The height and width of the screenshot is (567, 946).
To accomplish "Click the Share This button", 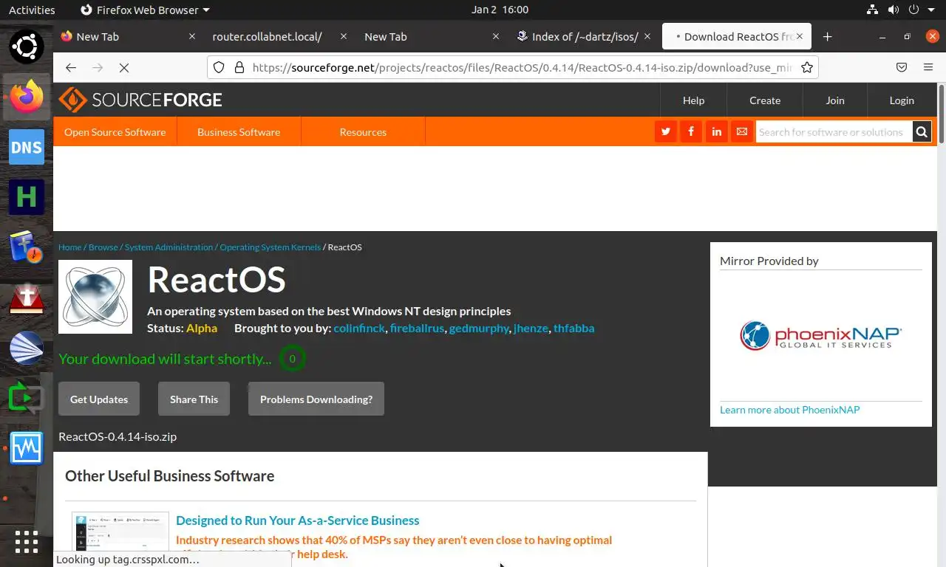I will pyautogui.click(x=194, y=399).
